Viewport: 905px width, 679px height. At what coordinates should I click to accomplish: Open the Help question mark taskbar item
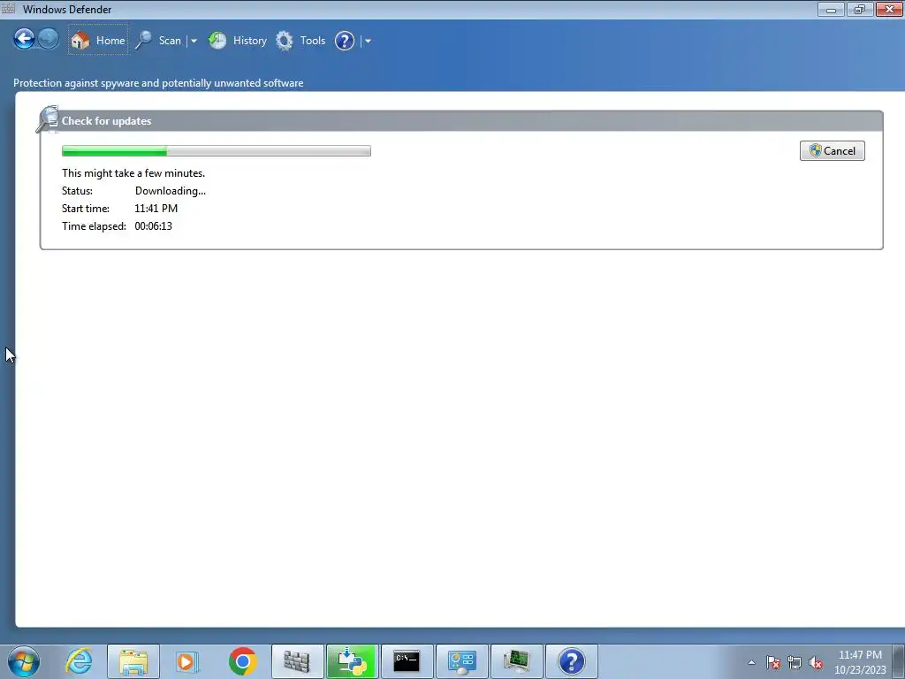[x=572, y=661]
